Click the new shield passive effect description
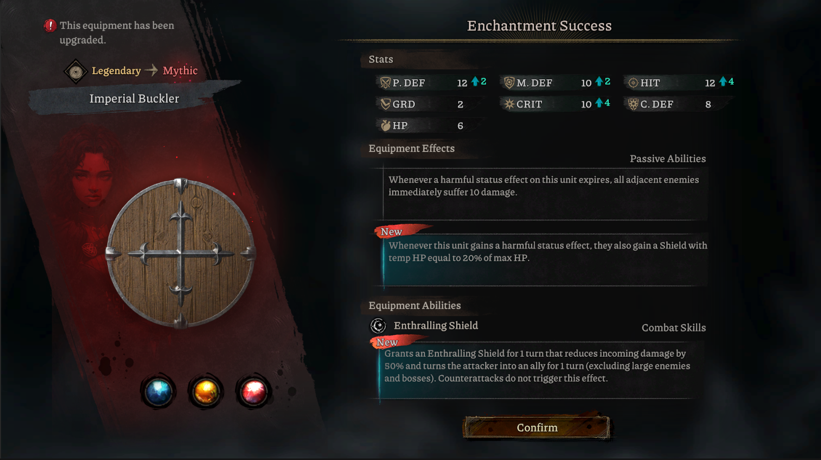 click(548, 252)
